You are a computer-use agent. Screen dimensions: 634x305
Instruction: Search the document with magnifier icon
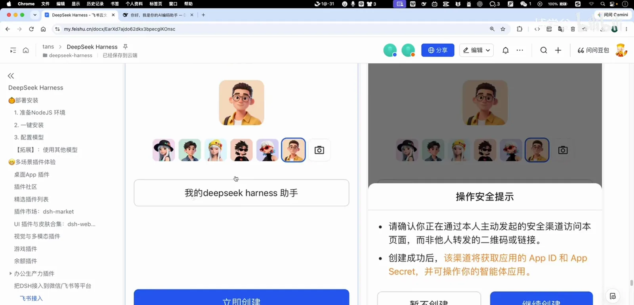point(544,50)
